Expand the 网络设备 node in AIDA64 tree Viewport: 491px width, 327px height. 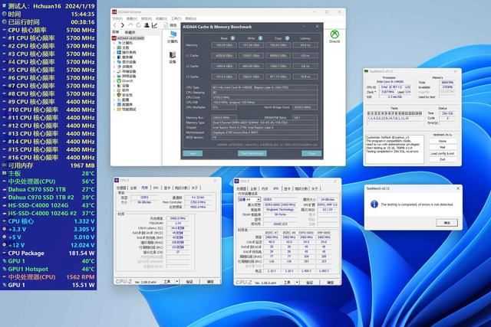click(114, 76)
